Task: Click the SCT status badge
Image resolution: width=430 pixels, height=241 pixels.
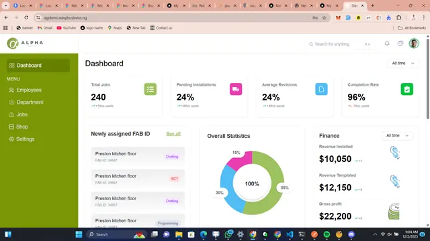Action: point(175,179)
